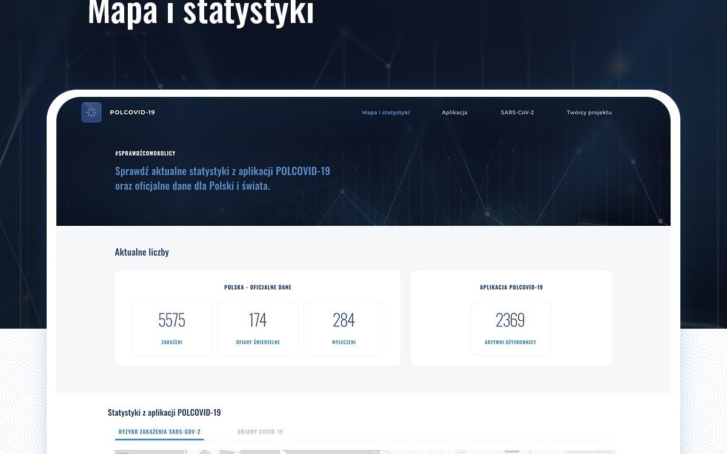Click the POLSKA - OFICJALNE DANE card header

tap(257, 287)
